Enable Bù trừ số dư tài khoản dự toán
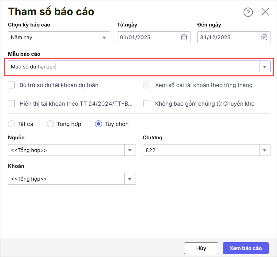The height and width of the screenshot is (257, 277). tap(12, 85)
